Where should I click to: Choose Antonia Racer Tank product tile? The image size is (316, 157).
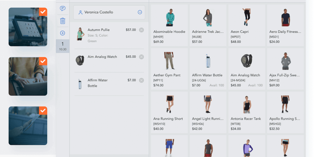coord(247,112)
